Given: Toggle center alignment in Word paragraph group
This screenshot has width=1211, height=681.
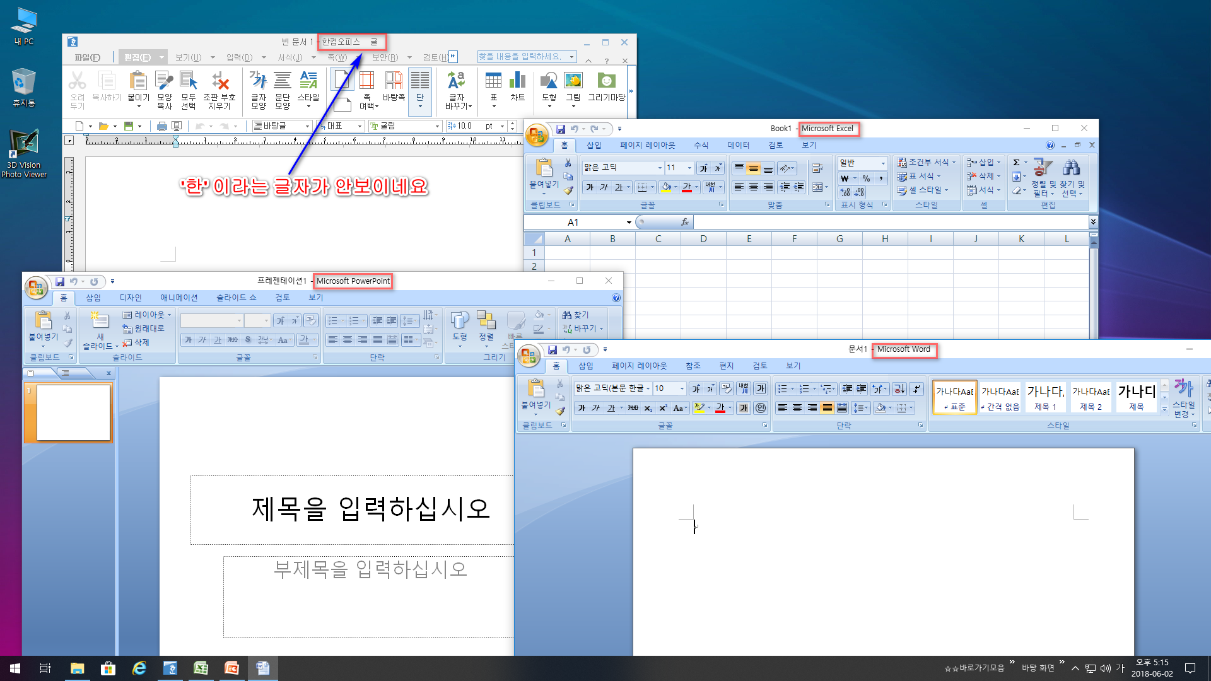Looking at the screenshot, I should (797, 408).
